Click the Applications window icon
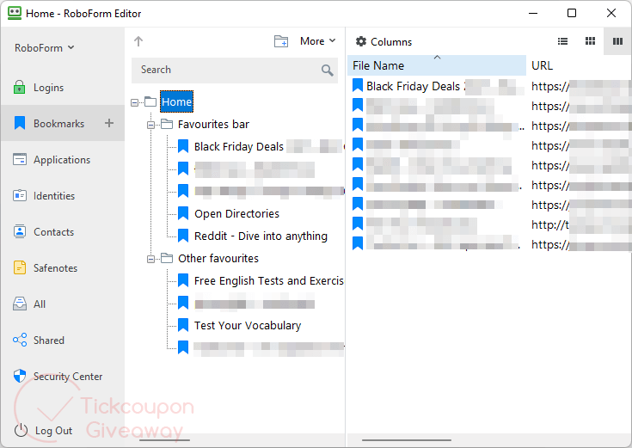632x448 pixels. point(20,159)
